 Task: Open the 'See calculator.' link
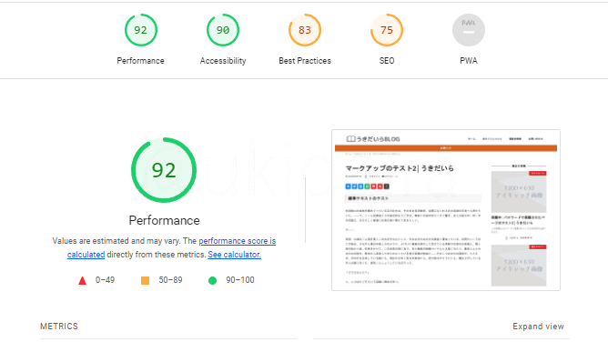(x=234, y=255)
